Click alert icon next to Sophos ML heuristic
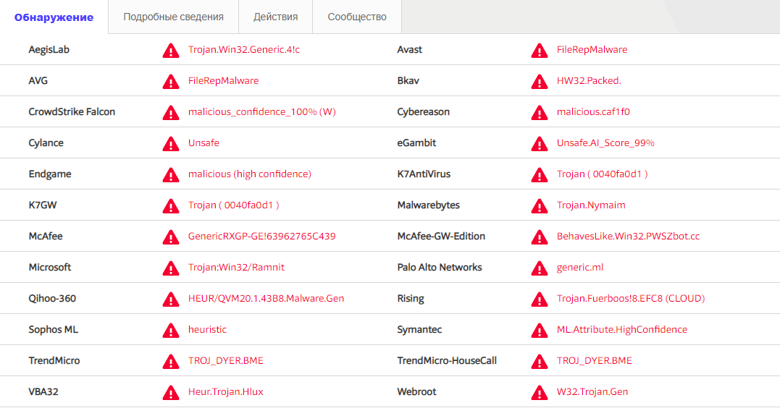Screen dimensions: 780x408 tap(170, 330)
